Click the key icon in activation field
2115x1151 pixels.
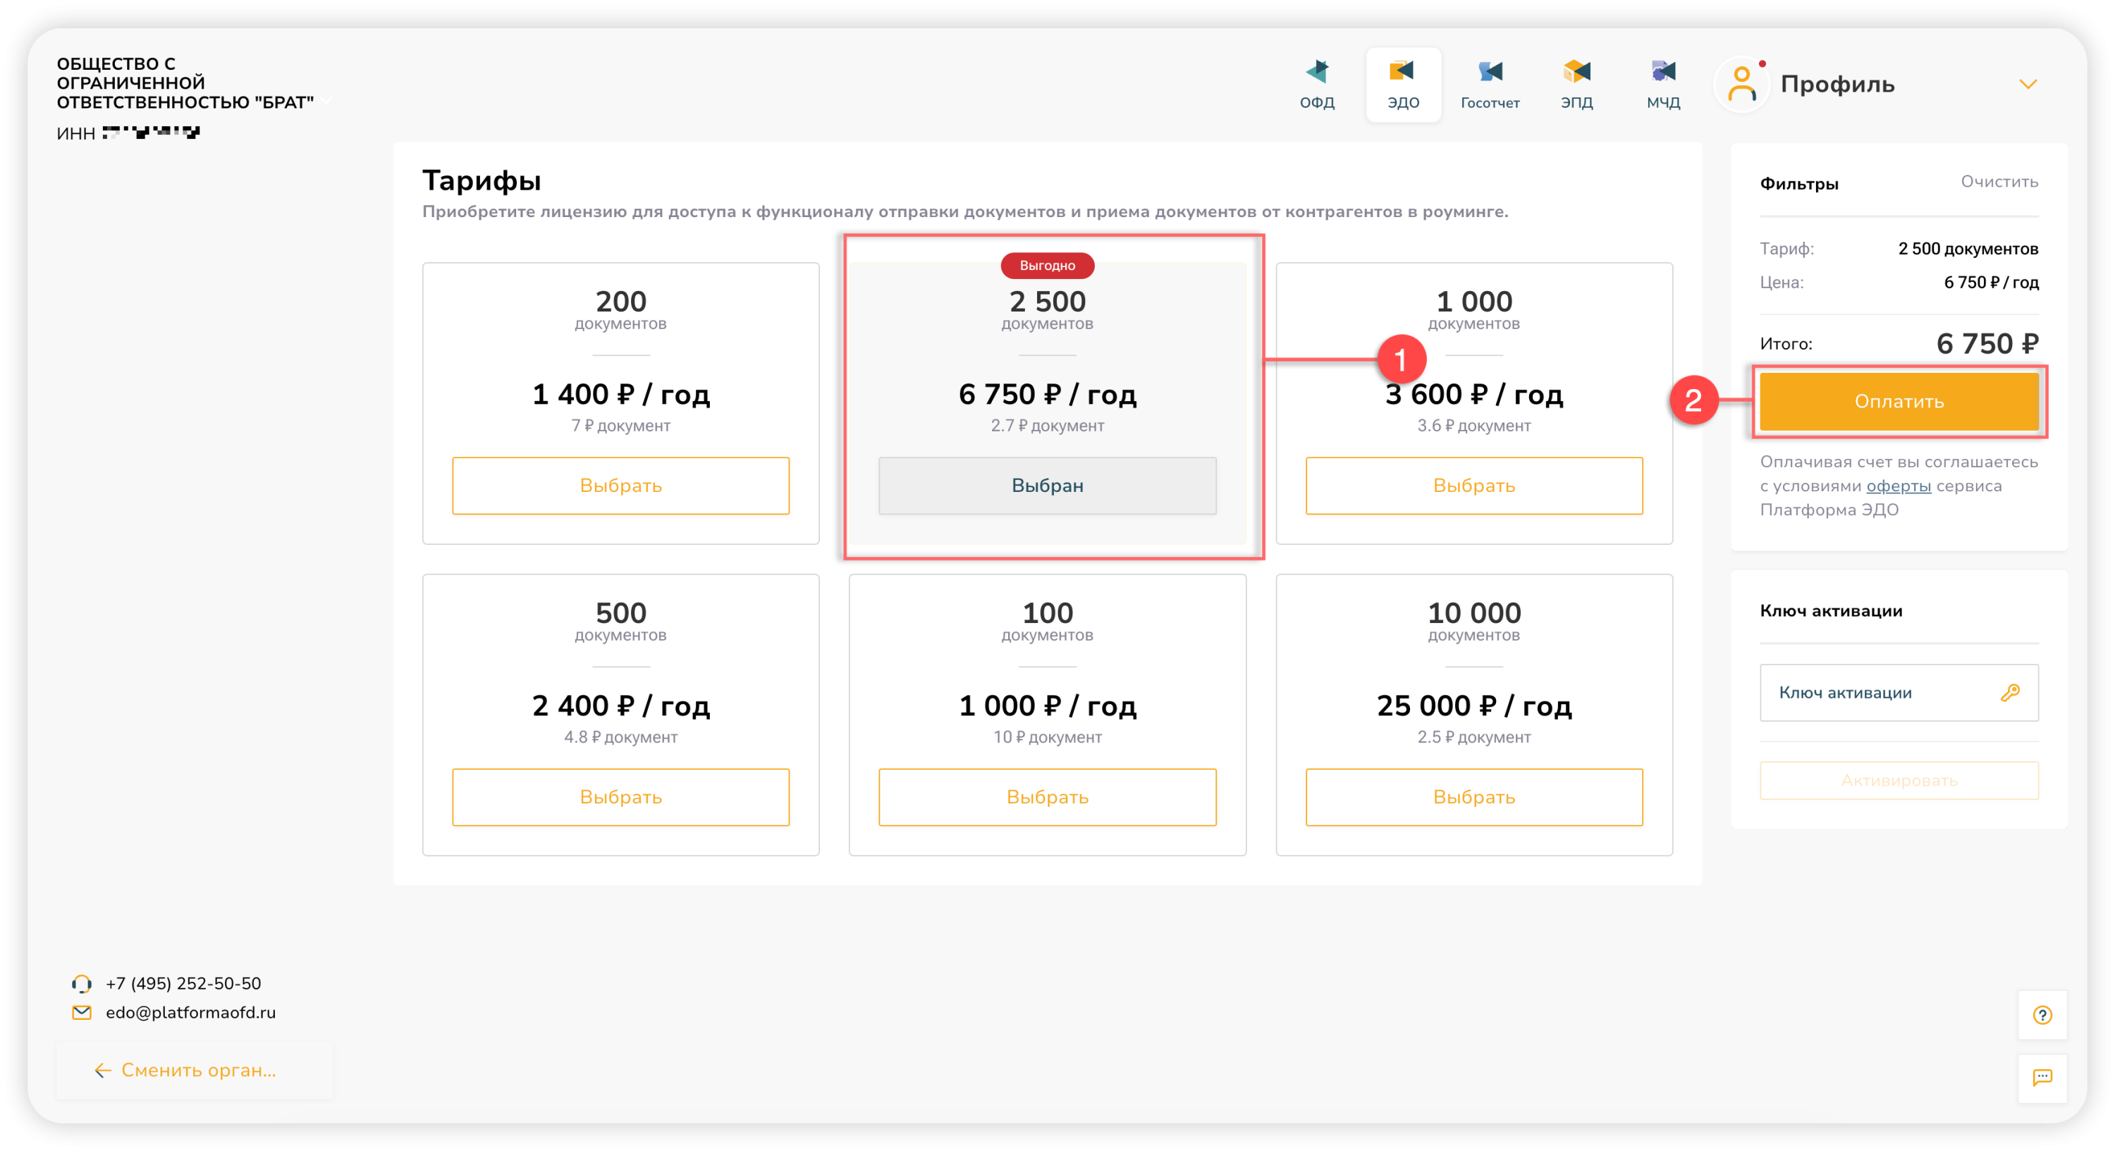[2010, 692]
